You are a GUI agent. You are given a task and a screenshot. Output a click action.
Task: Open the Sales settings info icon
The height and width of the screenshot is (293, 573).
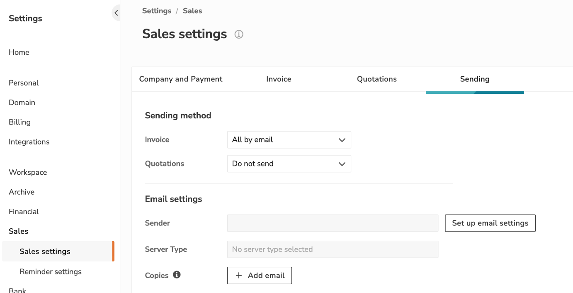click(x=239, y=34)
